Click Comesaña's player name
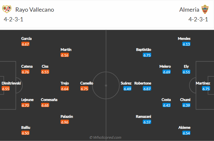Viewport: 214px width, 141px height. [x=49, y=100]
